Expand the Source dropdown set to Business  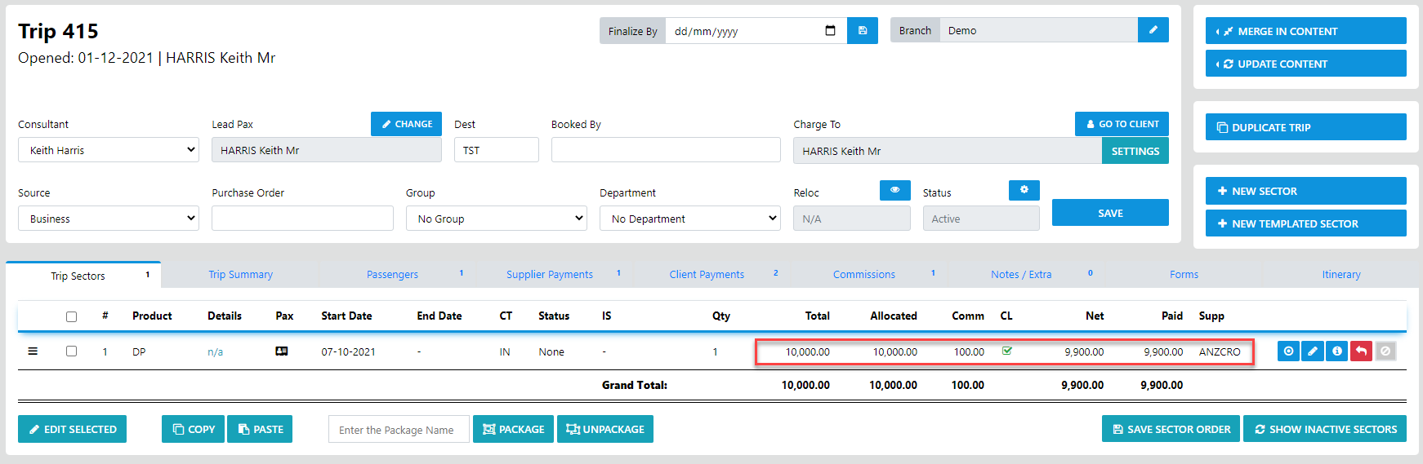(x=109, y=219)
